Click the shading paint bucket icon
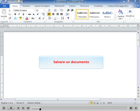140x111 pixels. (x=49, y=18)
